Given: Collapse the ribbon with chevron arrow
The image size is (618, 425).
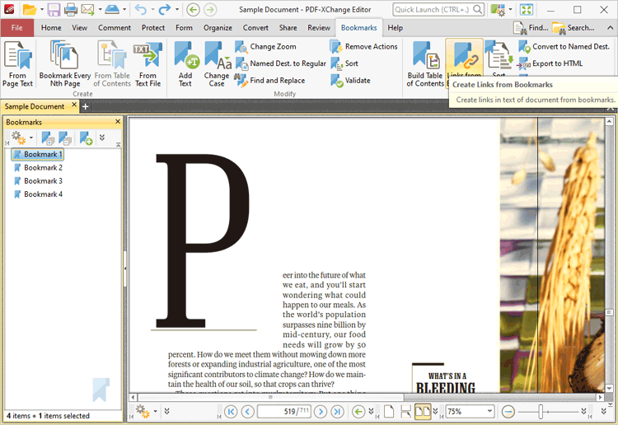Looking at the screenshot, I should (x=610, y=27).
